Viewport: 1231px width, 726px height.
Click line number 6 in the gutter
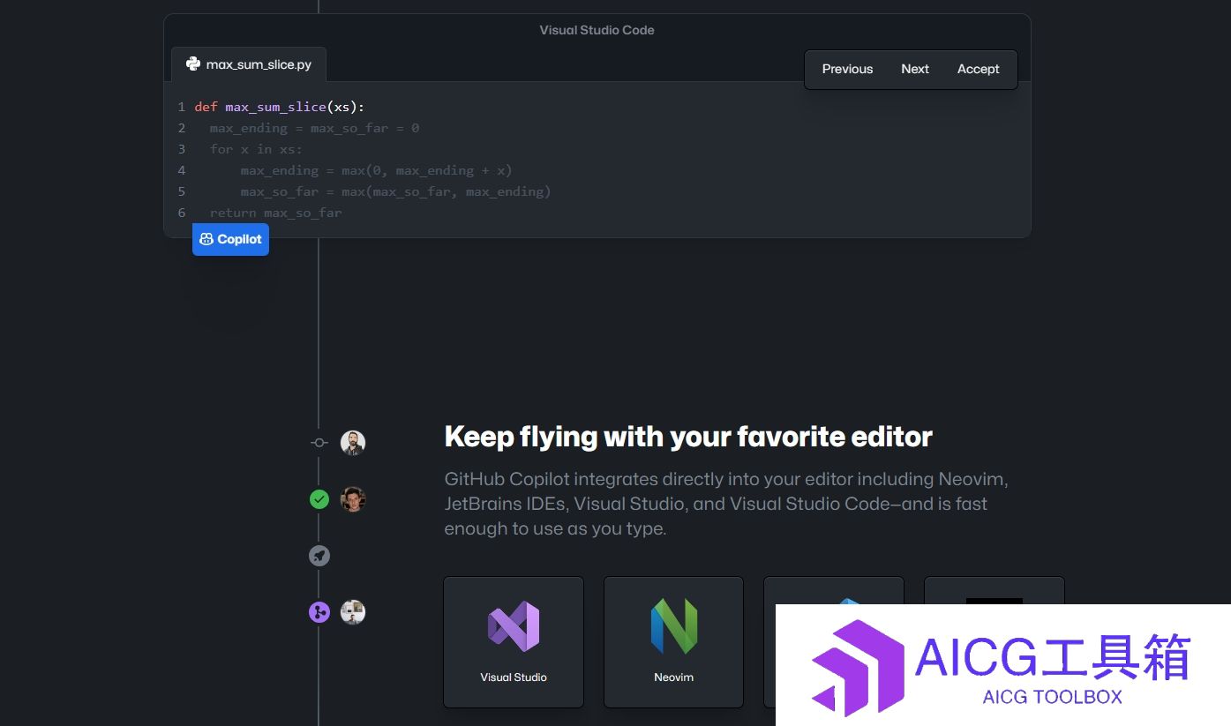pos(182,213)
